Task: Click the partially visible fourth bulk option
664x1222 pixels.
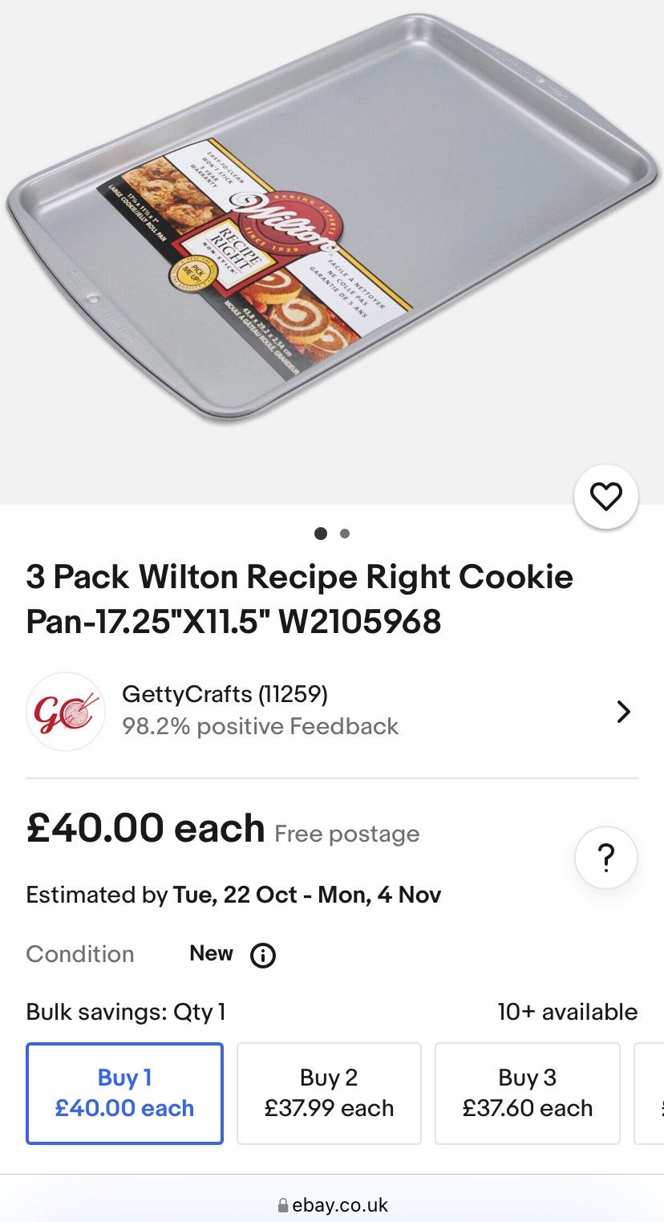Action: 651,1093
